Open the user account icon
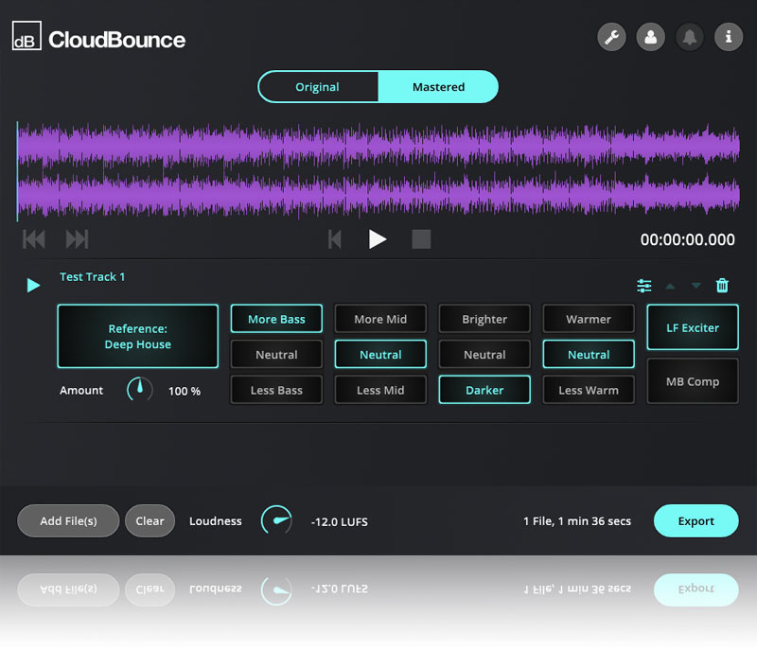Screen dimensions: 757x650 pos(650,37)
